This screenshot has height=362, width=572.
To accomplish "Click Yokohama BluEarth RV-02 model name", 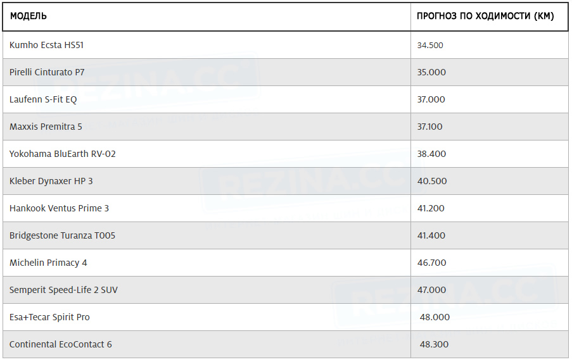I will (62, 154).
